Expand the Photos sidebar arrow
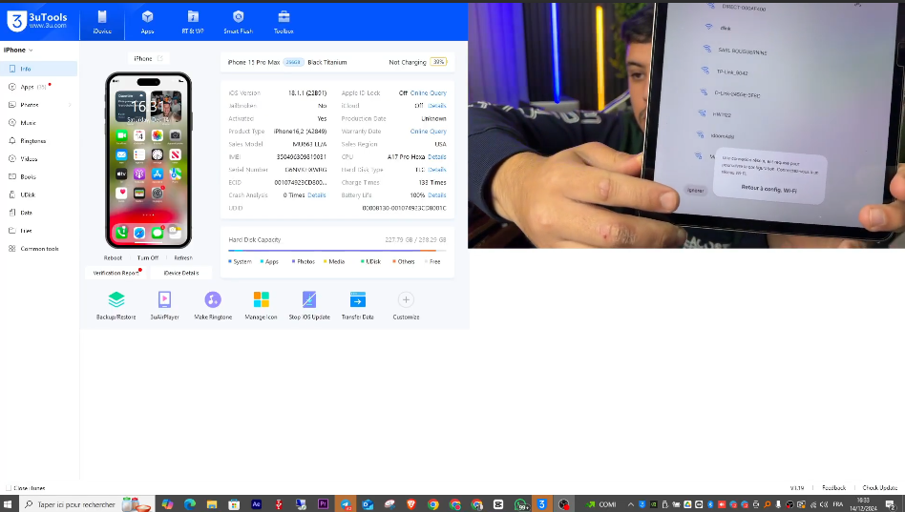905x512 pixels. 70,105
